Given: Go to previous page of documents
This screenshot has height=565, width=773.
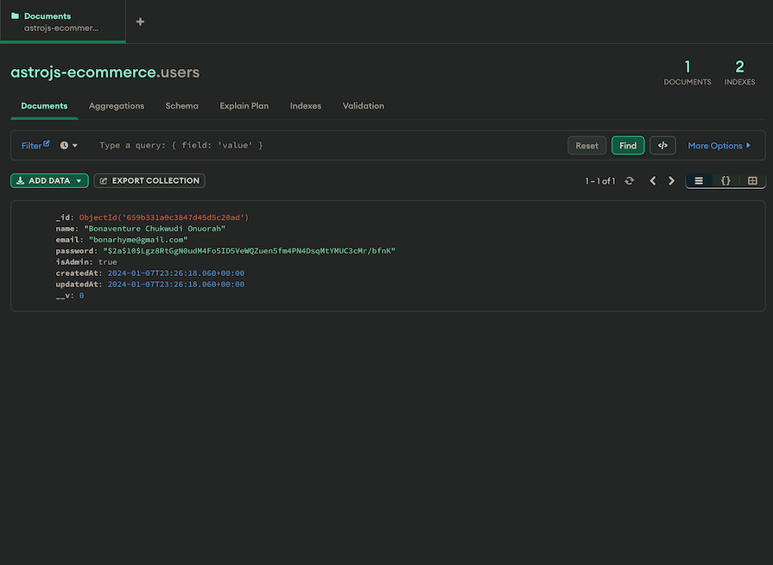Looking at the screenshot, I should pos(653,180).
